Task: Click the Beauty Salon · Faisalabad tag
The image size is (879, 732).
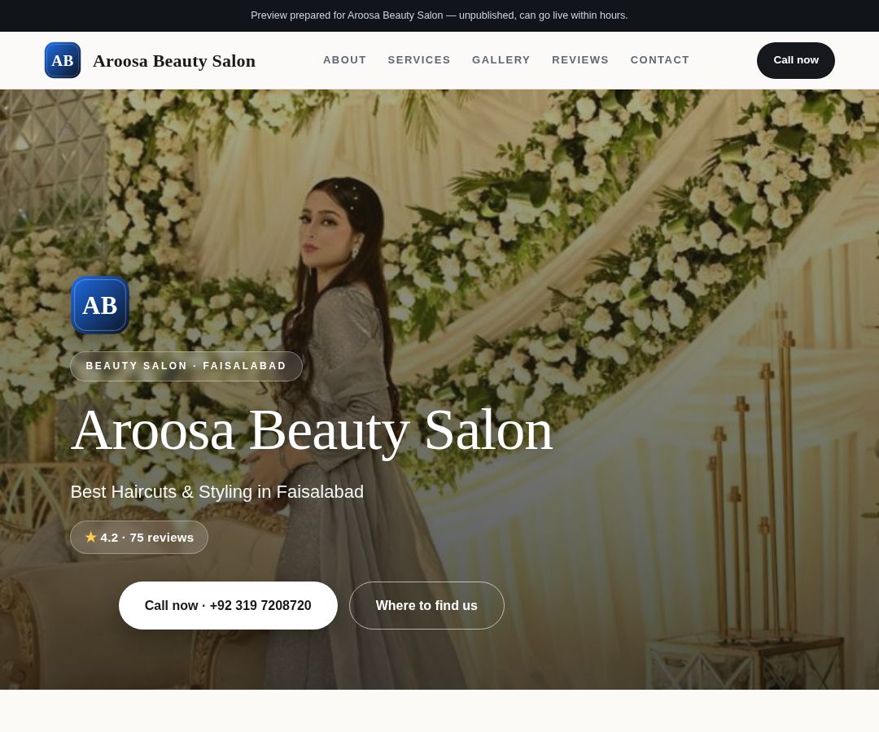Action: coord(186,366)
